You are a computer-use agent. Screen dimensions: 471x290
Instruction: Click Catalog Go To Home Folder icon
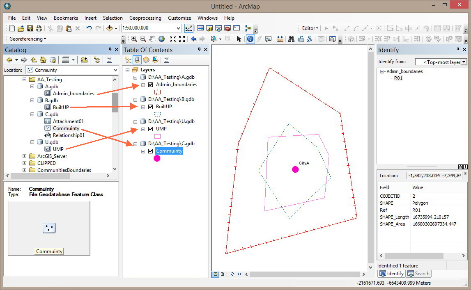coord(43,60)
